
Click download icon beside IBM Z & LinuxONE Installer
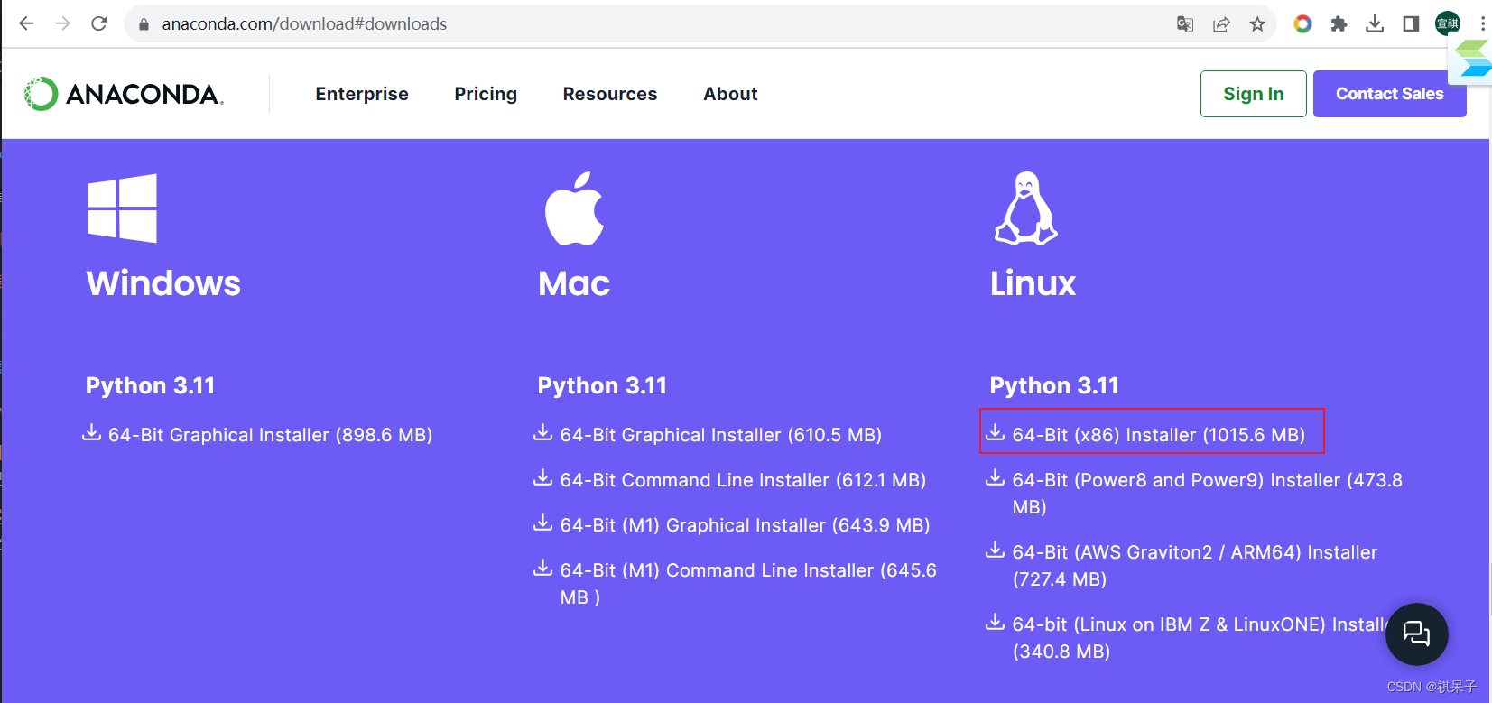click(x=995, y=622)
